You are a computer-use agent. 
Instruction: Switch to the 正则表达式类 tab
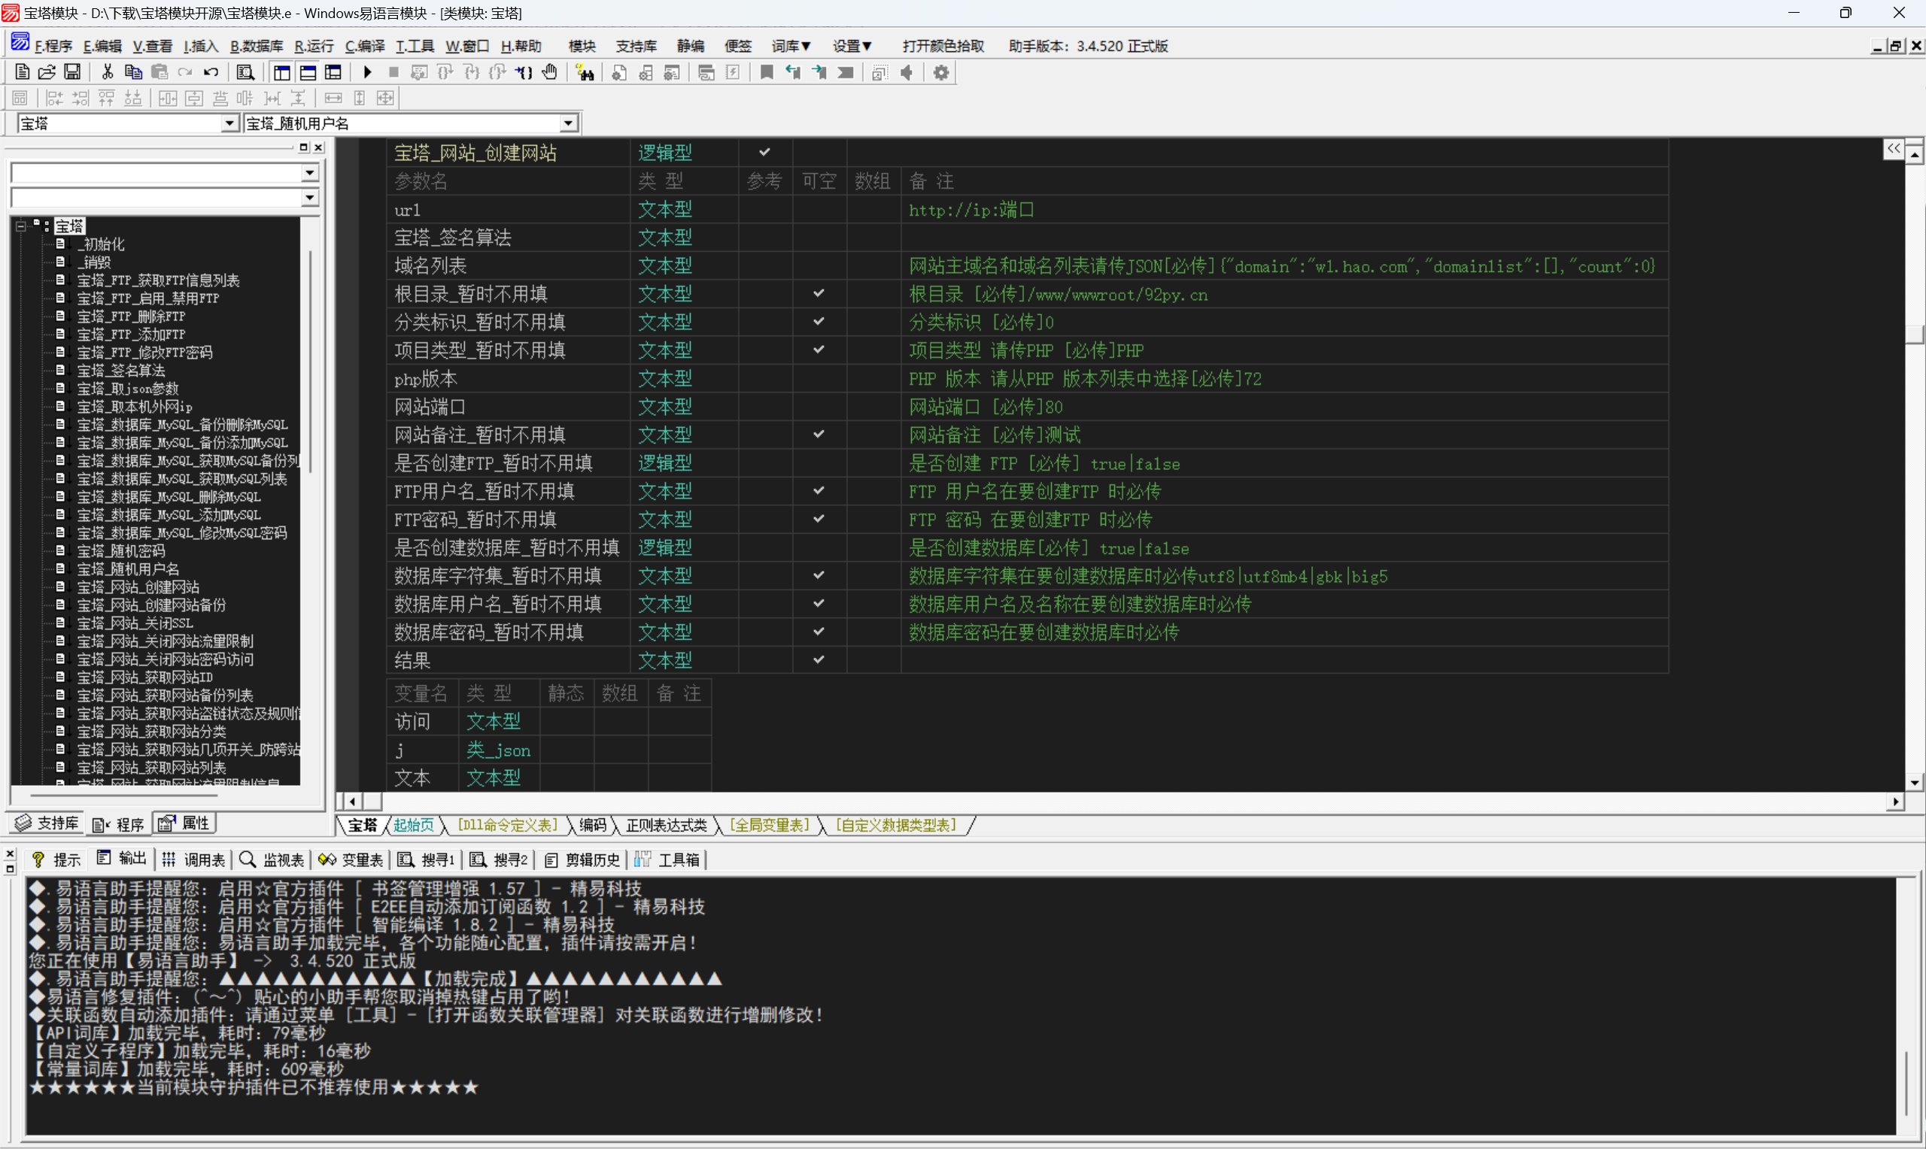click(666, 826)
